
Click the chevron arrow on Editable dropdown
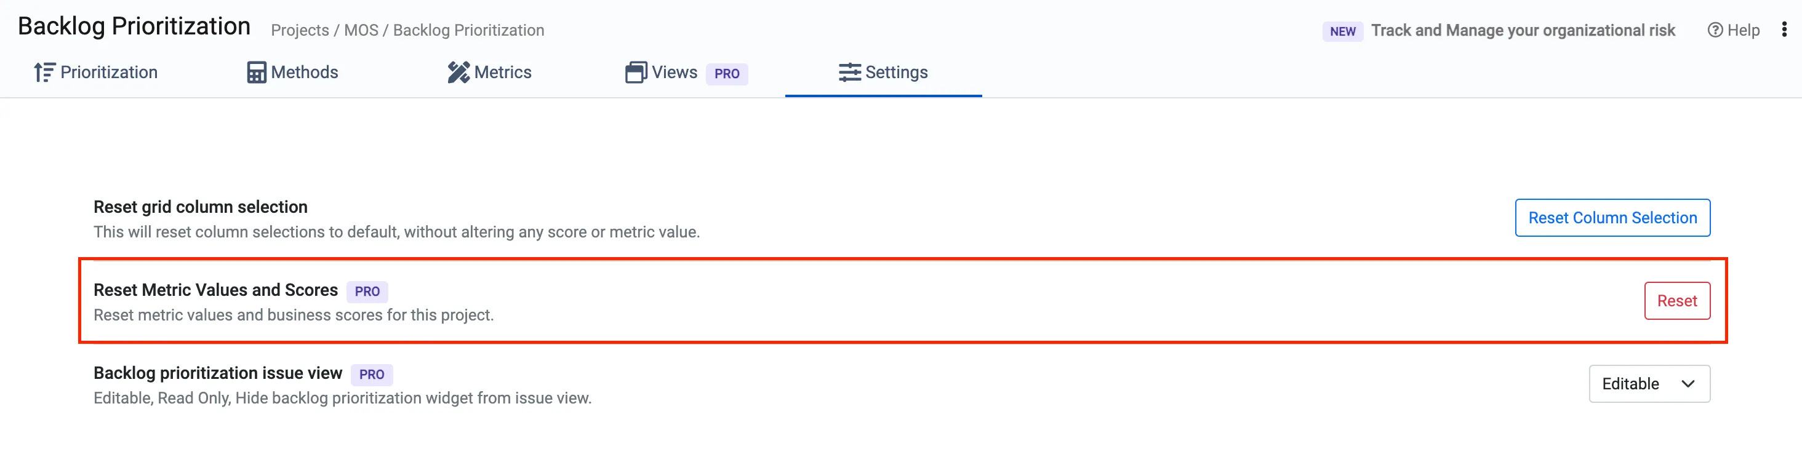point(1688,384)
